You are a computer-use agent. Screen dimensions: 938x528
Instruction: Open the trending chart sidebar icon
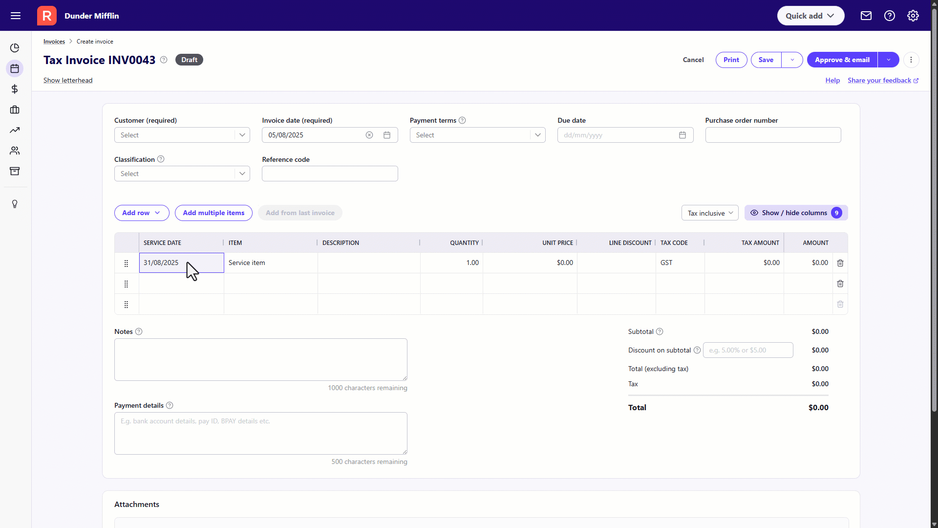15,130
